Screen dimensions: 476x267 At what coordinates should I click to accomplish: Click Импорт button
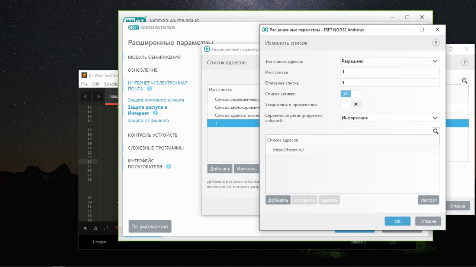tap(429, 200)
